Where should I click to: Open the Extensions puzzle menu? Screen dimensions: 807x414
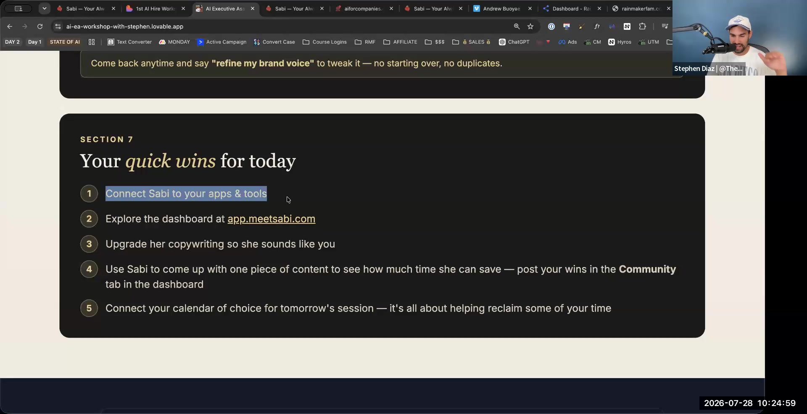point(642,26)
